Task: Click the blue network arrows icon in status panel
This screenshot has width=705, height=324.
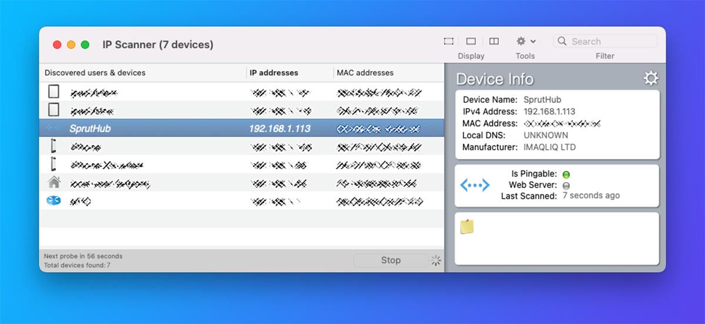Action: point(475,185)
